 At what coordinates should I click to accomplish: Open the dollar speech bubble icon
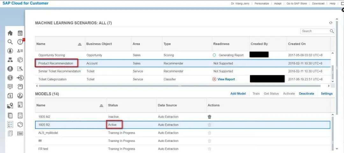pos(10,87)
